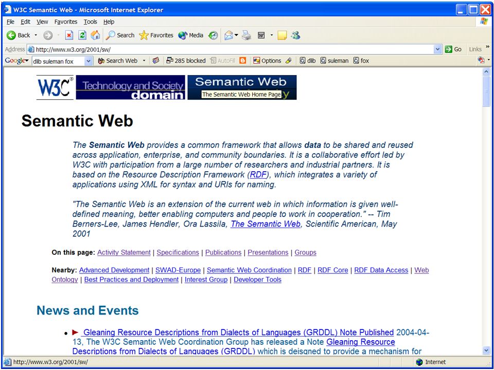This screenshot has height=370, width=494.
Task: Click the orange Blogger icon
Action: click(x=242, y=61)
